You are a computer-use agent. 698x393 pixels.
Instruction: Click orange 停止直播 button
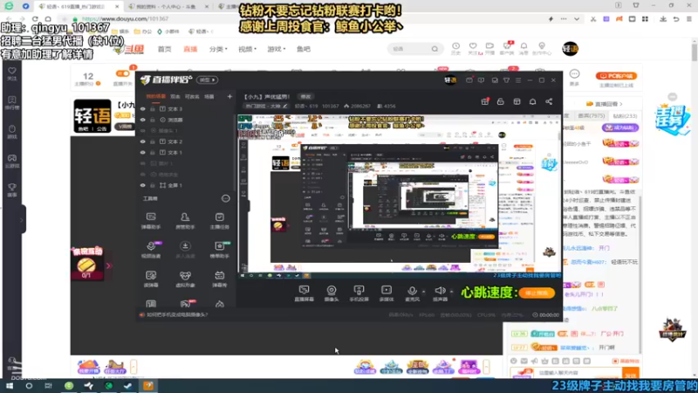(x=537, y=293)
